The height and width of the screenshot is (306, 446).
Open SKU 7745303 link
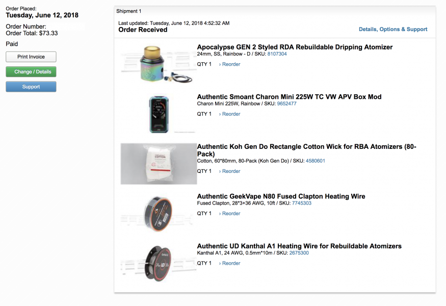[x=302, y=203]
